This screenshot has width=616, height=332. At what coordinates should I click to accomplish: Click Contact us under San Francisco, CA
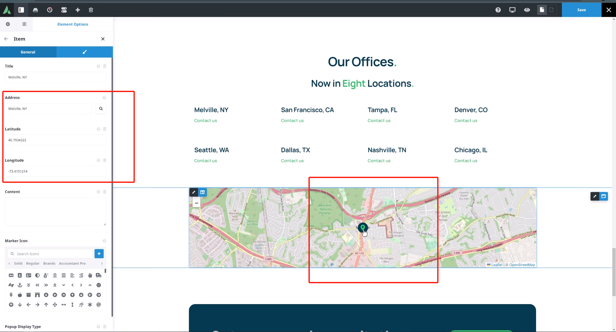point(292,121)
